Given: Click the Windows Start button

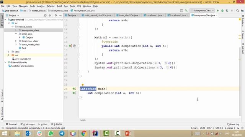Looking at the screenshot, I should [4, 134].
